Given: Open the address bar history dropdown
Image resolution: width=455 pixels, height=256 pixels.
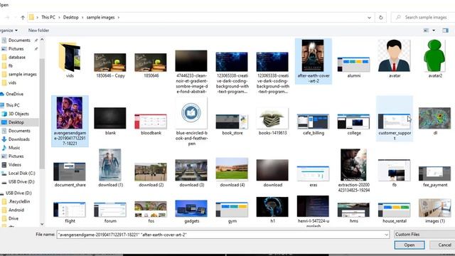Looking at the screenshot, I should (369, 17).
